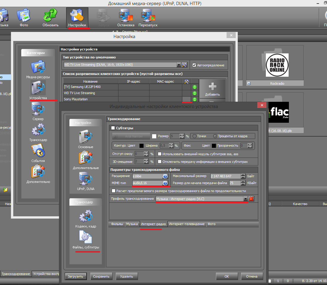Viewport: 327px width, 285px height.
Task: Open the События category
Action: click(38, 153)
